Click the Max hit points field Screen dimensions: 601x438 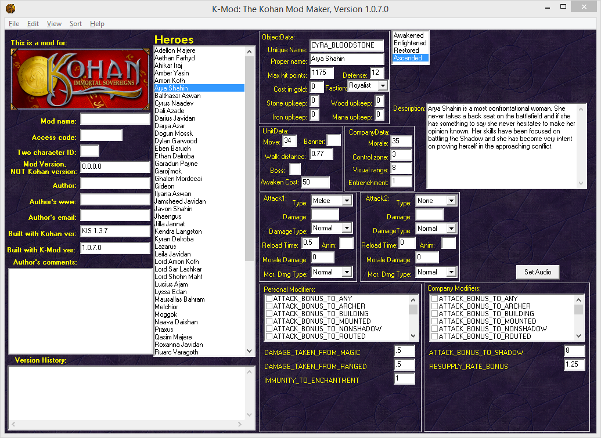(322, 73)
